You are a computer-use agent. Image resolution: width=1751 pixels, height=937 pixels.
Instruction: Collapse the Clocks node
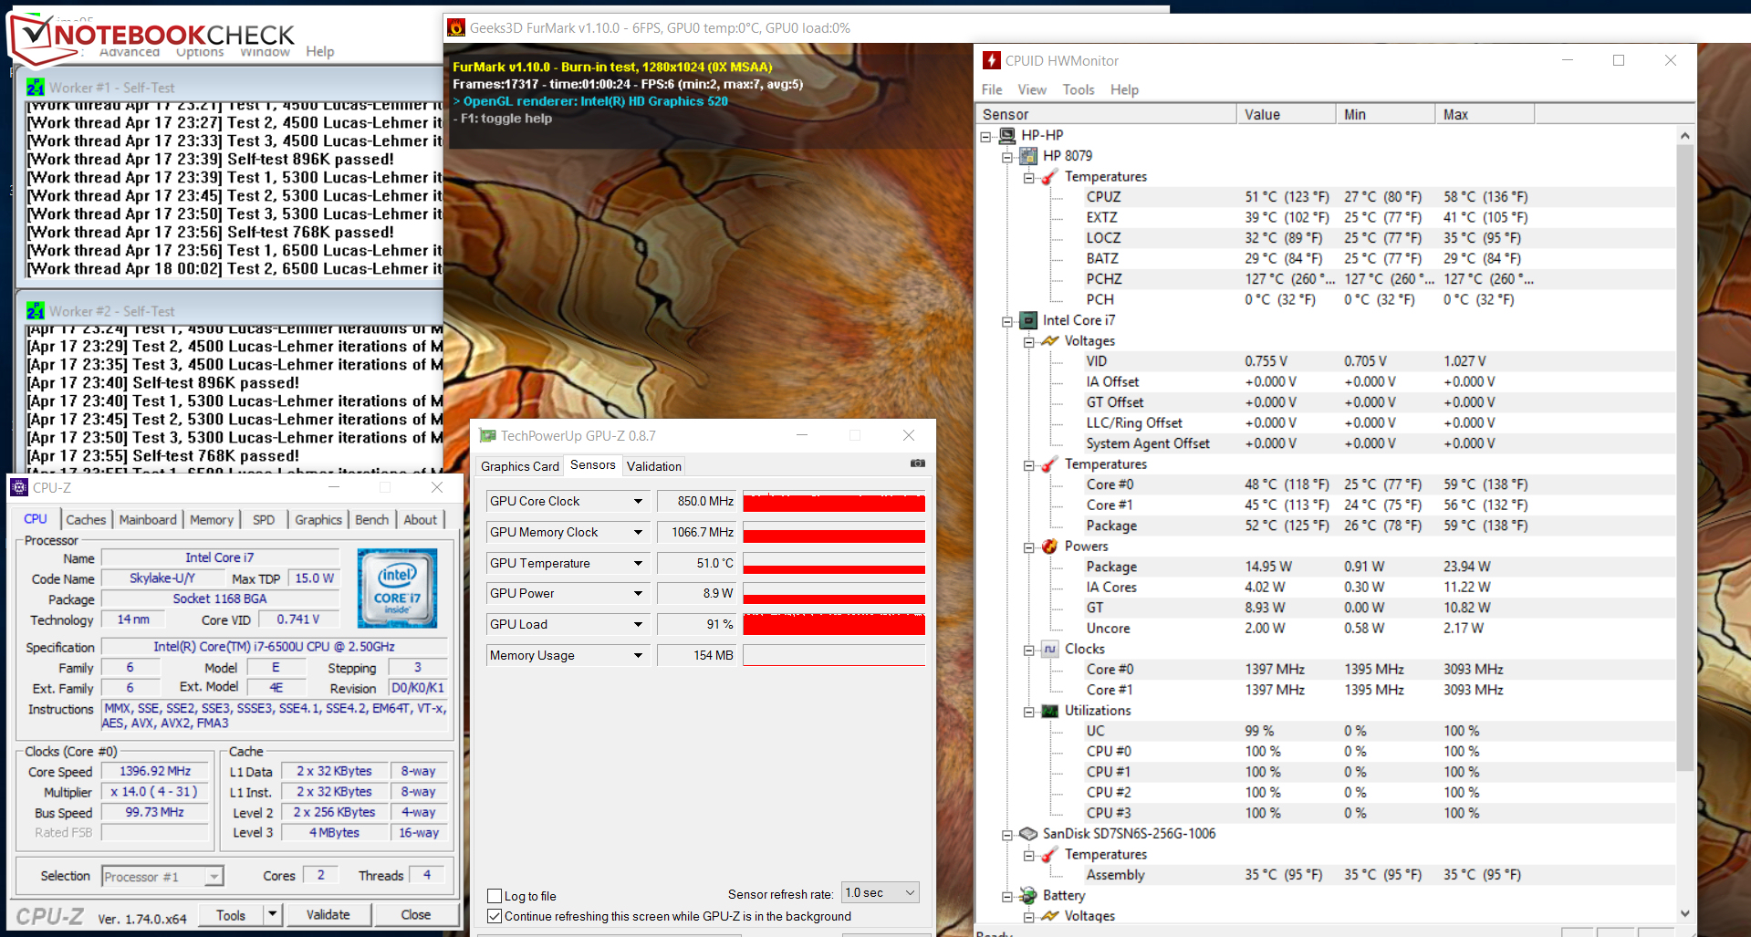(1028, 650)
